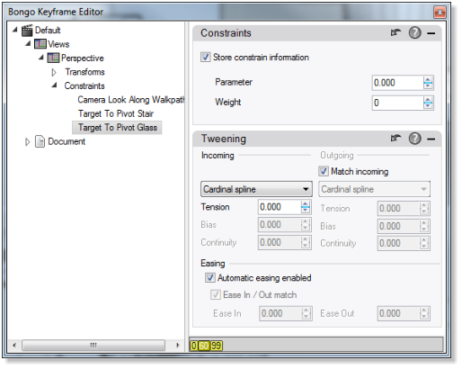Toggle Store constrain information checkbox
The image size is (462, 369).
click(x=206, y=57)
